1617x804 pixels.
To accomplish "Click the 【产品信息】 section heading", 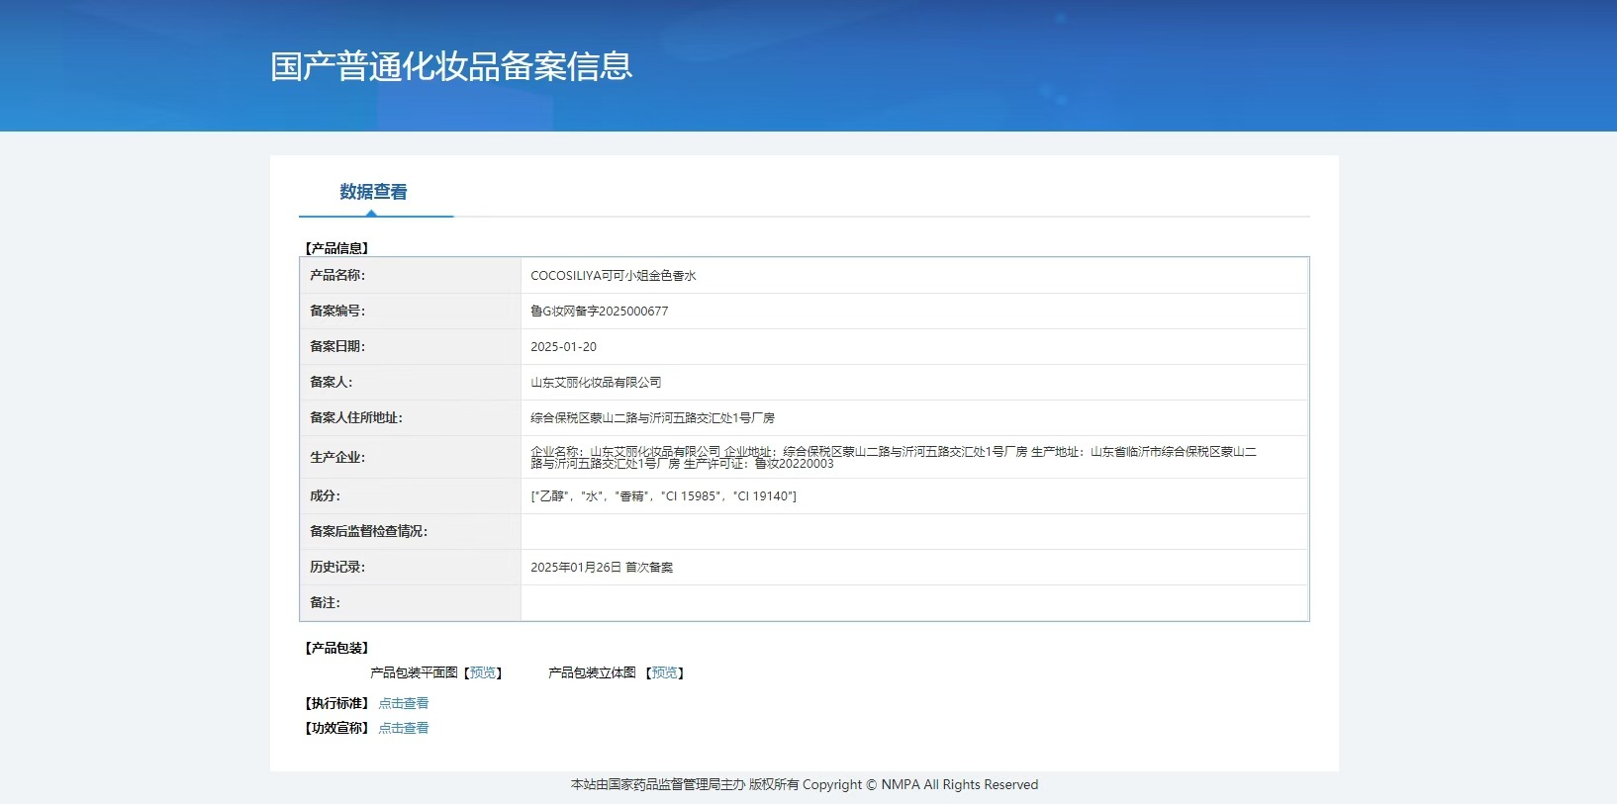I will (336, 248).
